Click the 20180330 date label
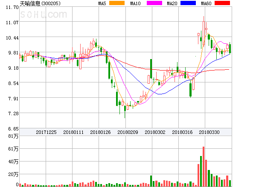This screenshot has height=187, width=256. pos(209,132)
